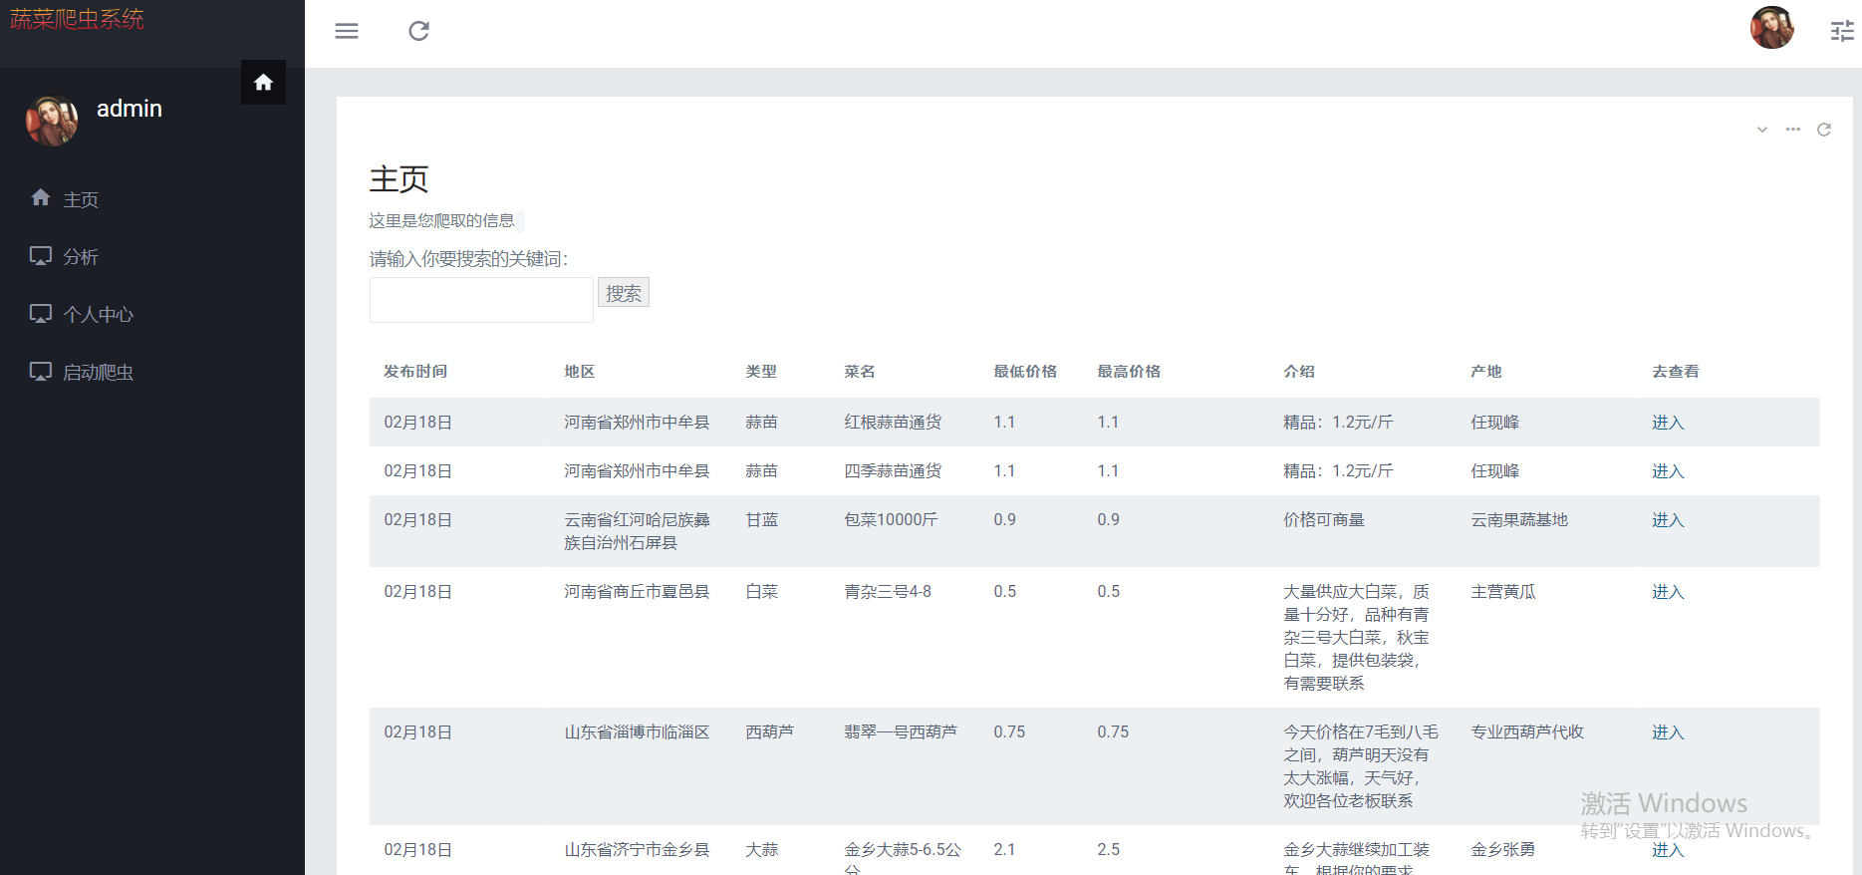The width and height of the screenshot is (1862, 875).
Task: Click the 白菜 type cell
Action: [x=762, y=592]
